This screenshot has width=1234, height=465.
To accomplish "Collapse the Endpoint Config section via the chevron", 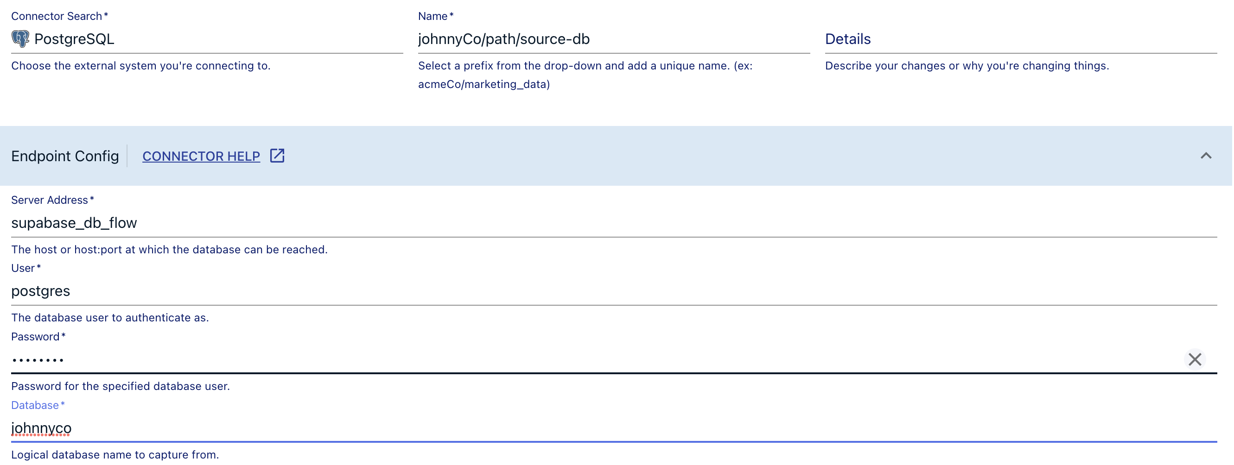I will pyautogui.click(x=1207, y=156).
